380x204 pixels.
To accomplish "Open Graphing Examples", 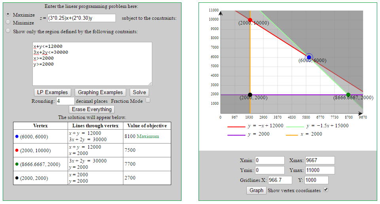I will tap(100, 92).
